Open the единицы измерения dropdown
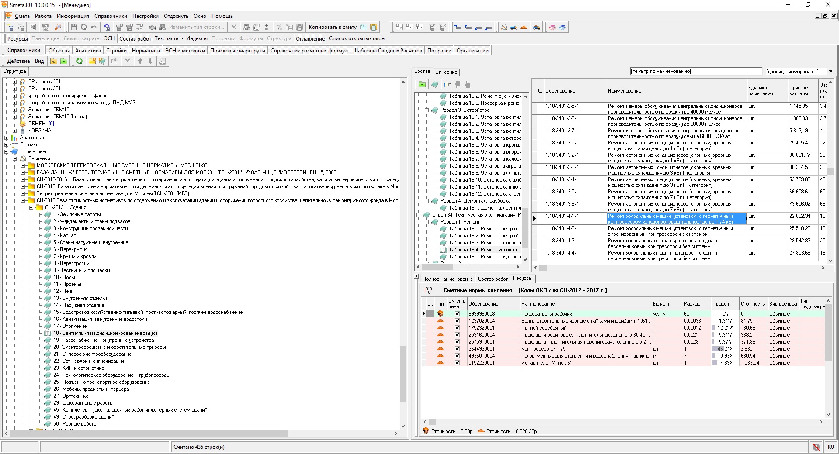 coord(831,71)
